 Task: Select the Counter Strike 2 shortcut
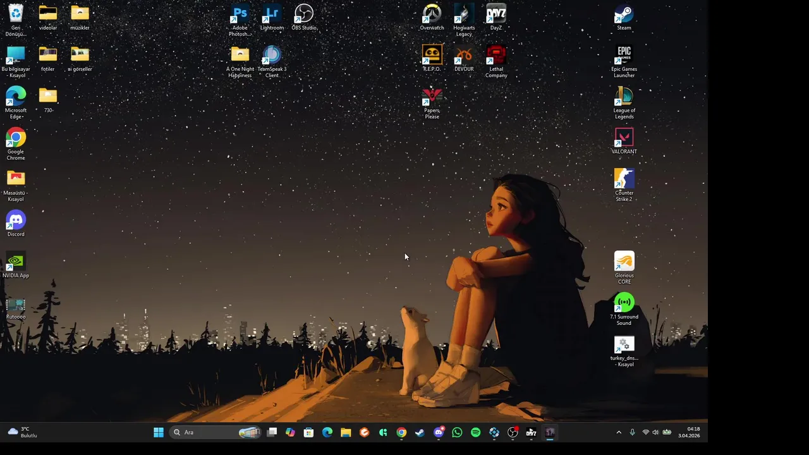pos(624,186)
